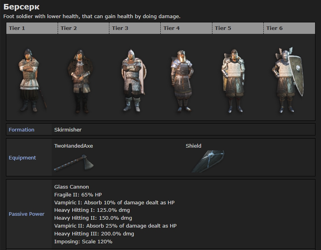The height and width of the screenshot is (250, 321).
Task: Click the Tier 1 column header
Action: coord(17,28)
